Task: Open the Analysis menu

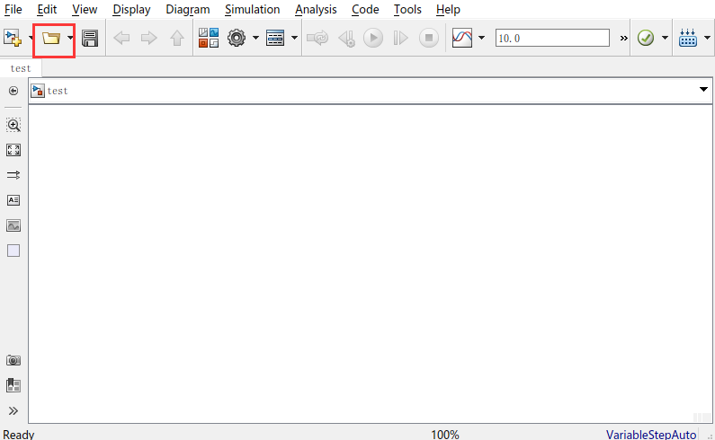Action: point(316,9)
